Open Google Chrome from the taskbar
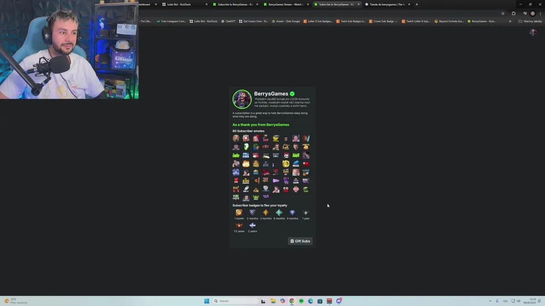The height and width of the screenshot is (306, 545). [292, 301]
